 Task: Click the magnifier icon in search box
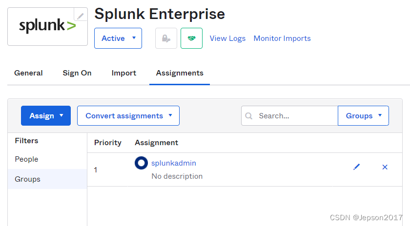click(x=249, y=116)
